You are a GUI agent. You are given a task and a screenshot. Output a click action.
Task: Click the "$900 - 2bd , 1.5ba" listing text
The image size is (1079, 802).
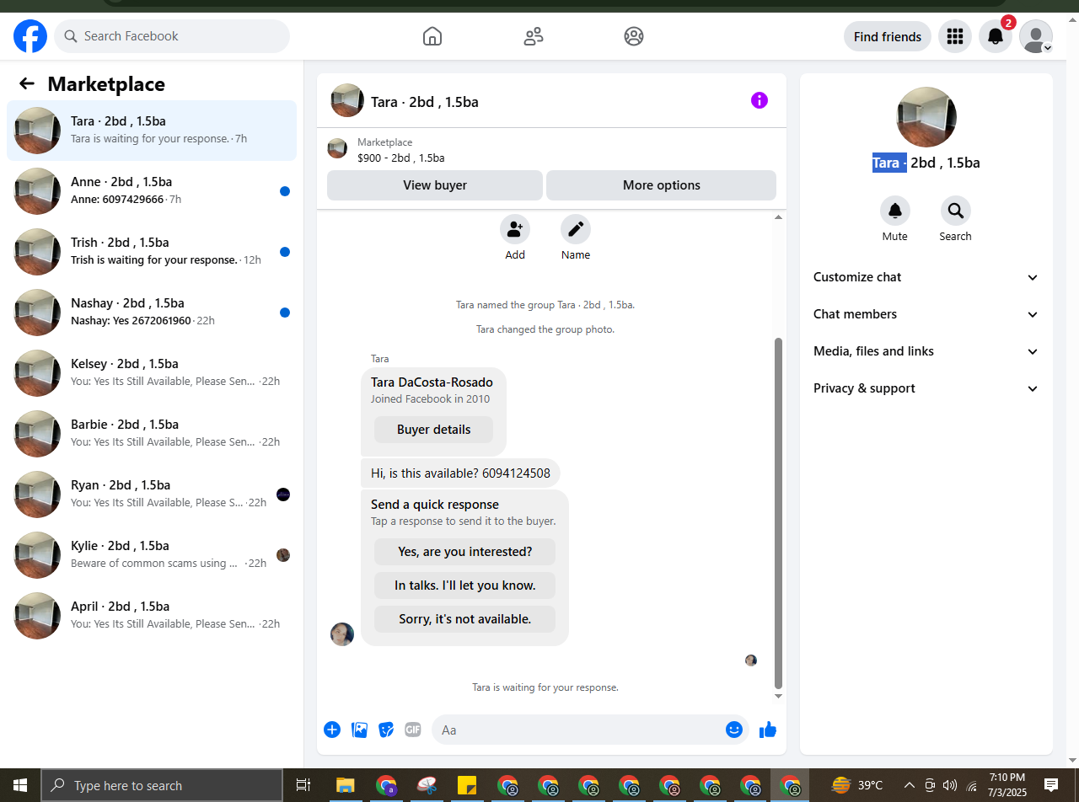click(x=401, y=158)
